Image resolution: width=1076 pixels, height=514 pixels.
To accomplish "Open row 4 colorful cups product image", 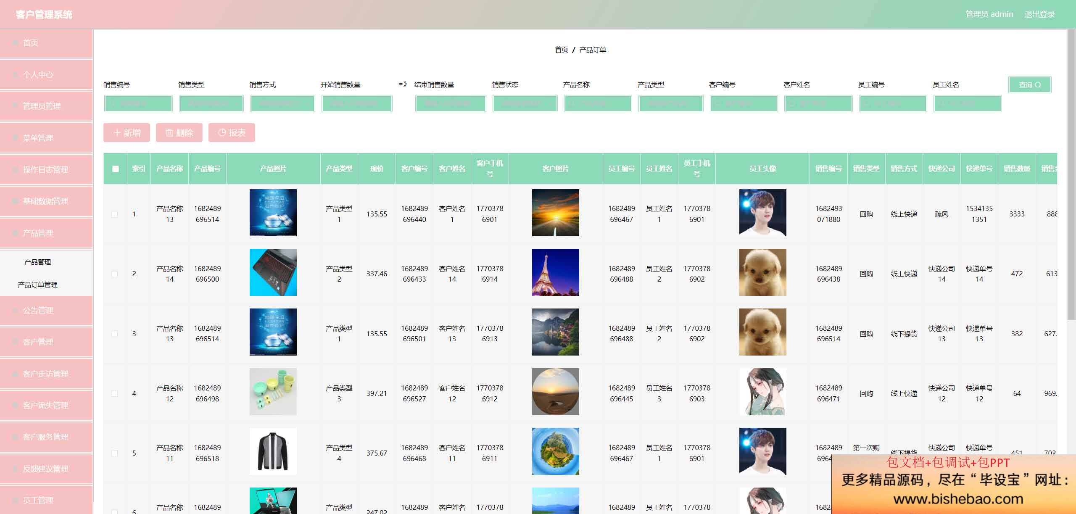I will tap(273, 392).
